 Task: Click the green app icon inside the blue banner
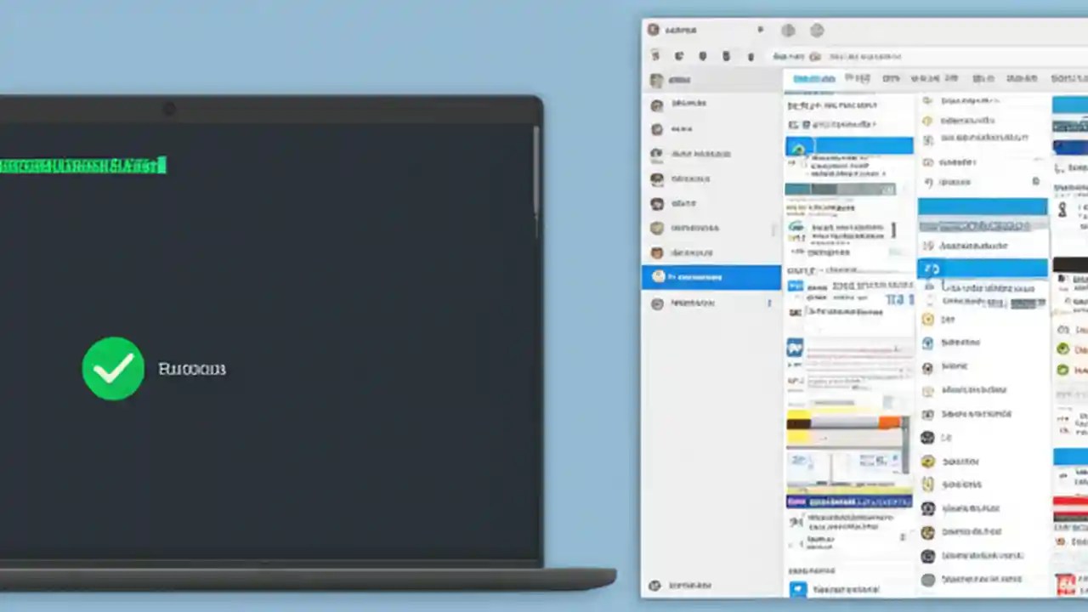click(799, 146)
